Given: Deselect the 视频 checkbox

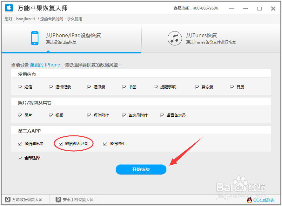Looking at the screenshot, I should [x=51, y=115].
